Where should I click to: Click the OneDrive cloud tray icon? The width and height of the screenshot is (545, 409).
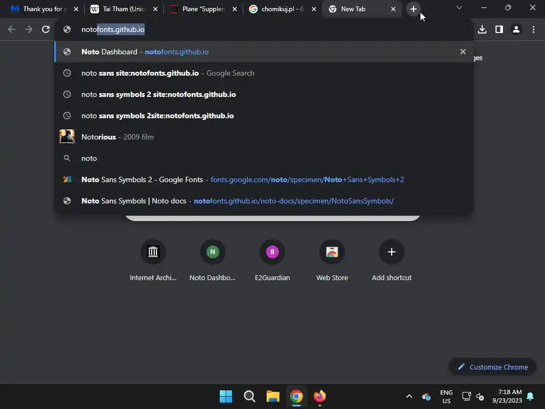[426, 396]
